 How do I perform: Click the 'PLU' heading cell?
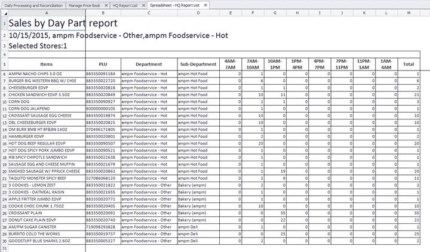point(103,64)
